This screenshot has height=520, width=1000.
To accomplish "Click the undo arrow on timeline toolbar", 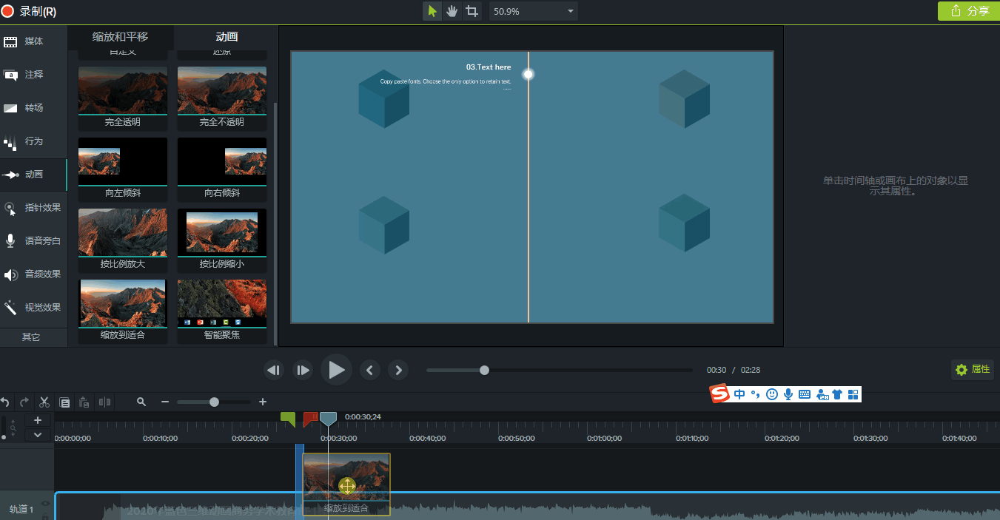I will tap(5, 402).
